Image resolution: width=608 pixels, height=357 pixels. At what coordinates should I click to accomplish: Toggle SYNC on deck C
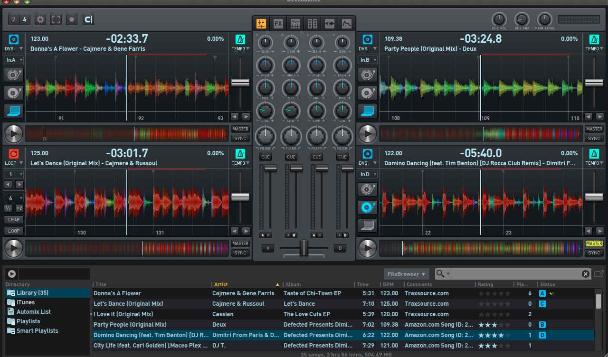[240, 253]
